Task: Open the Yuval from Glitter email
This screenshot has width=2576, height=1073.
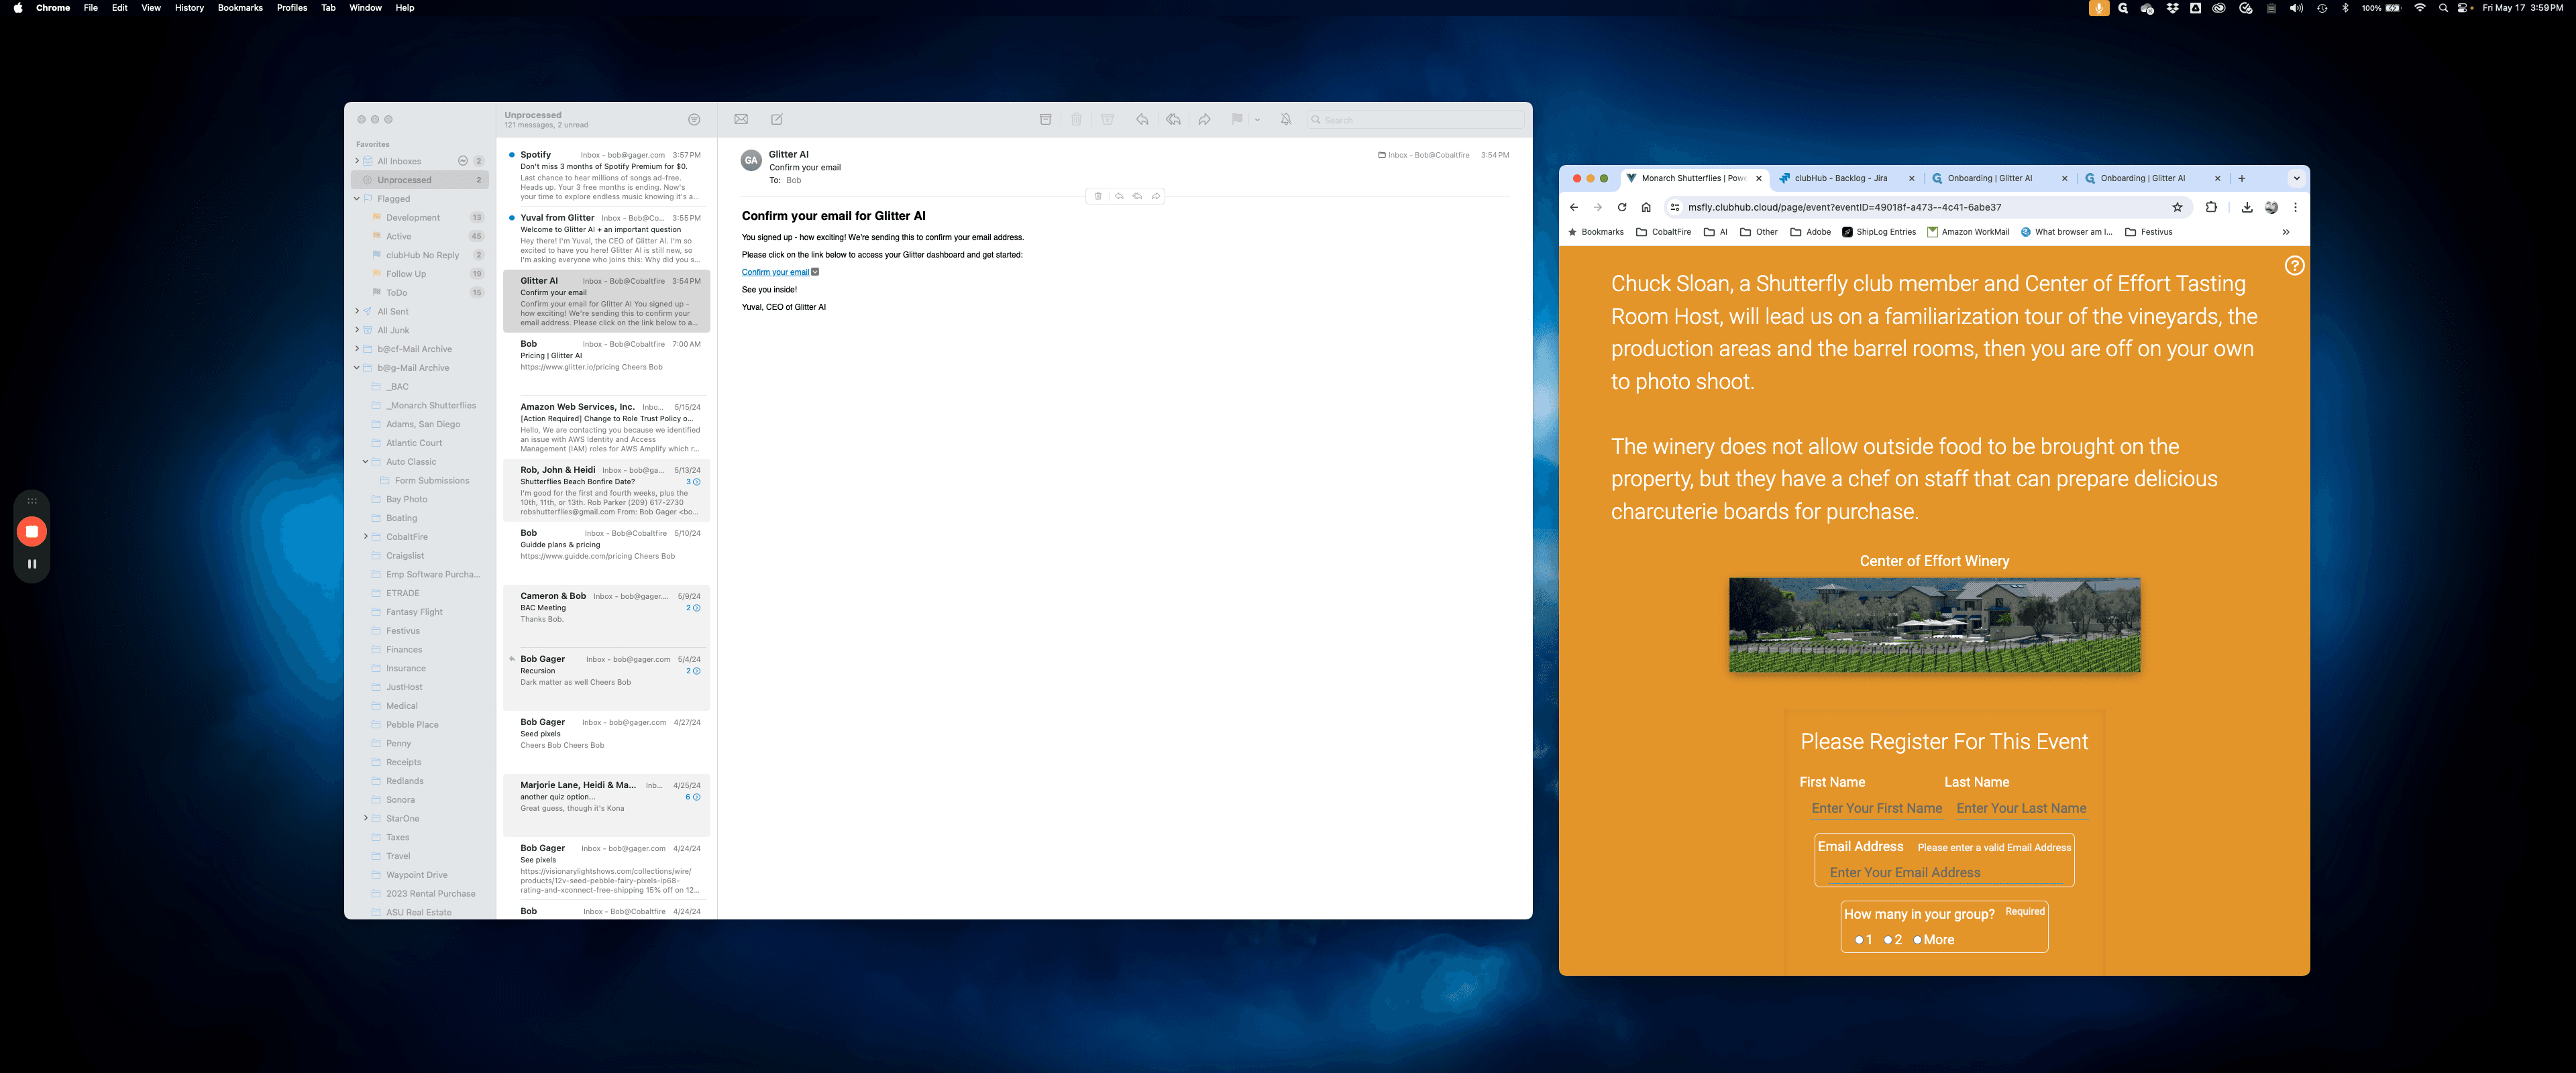Action: tap(606, 238)
